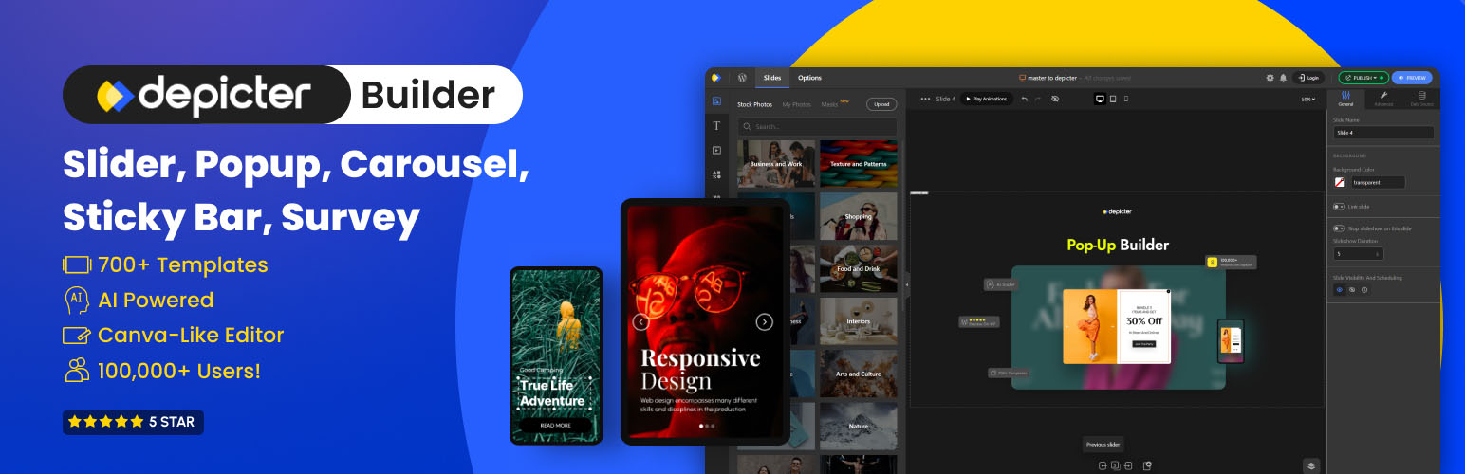Screen dimensions: 1465x474
Task: Click the Play Animations button
Action: click(x=987, y=99)
